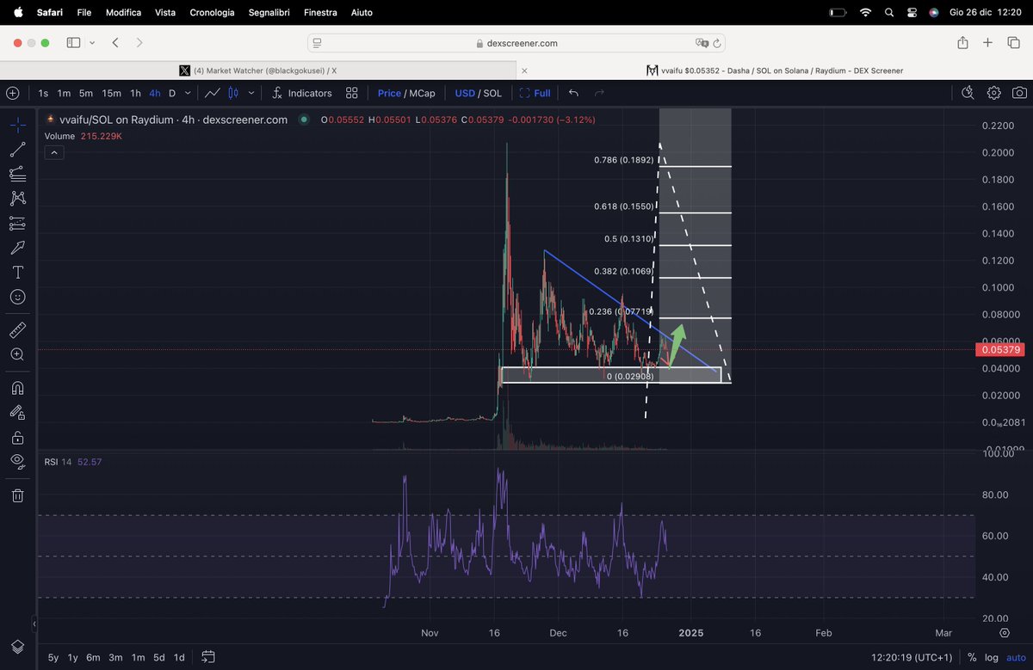1033x670 pixels.
Task: Click the RSI 14 indicator label
Action: click(x=58, y=462)
